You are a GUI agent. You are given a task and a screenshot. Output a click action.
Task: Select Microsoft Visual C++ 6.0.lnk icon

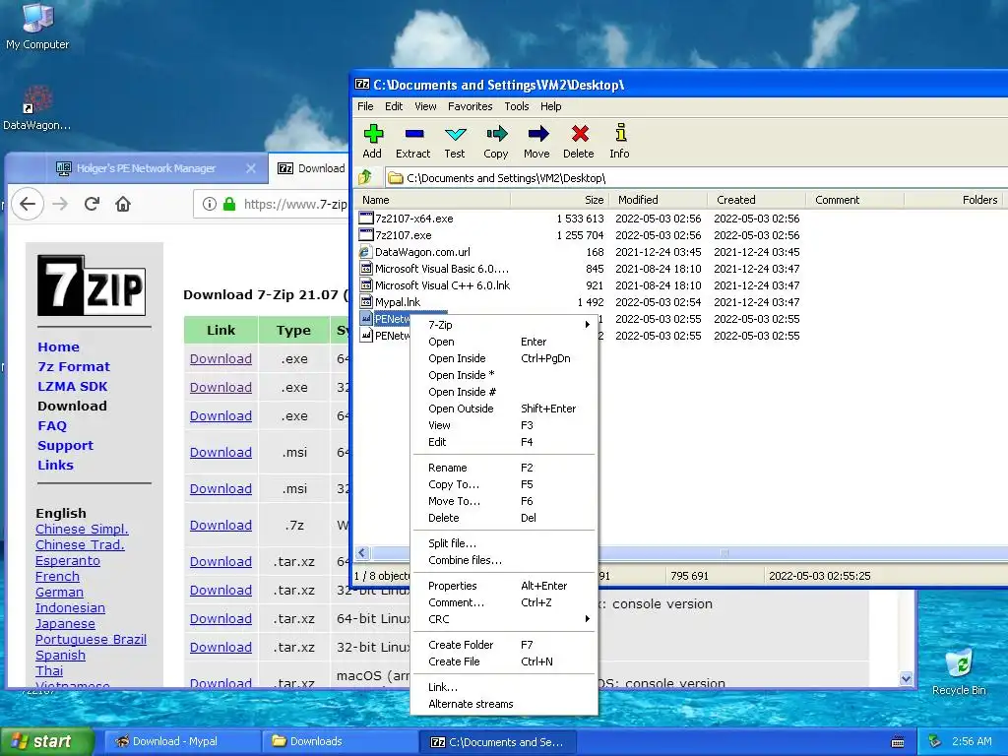(366, 285)
